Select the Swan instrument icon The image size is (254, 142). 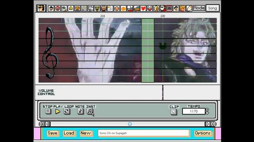pyautogui.click(x=110, y=8)
